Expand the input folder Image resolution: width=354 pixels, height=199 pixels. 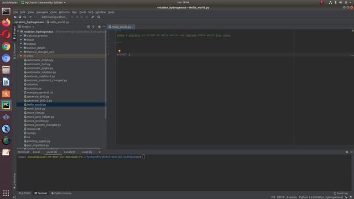(x=21, y=40)
